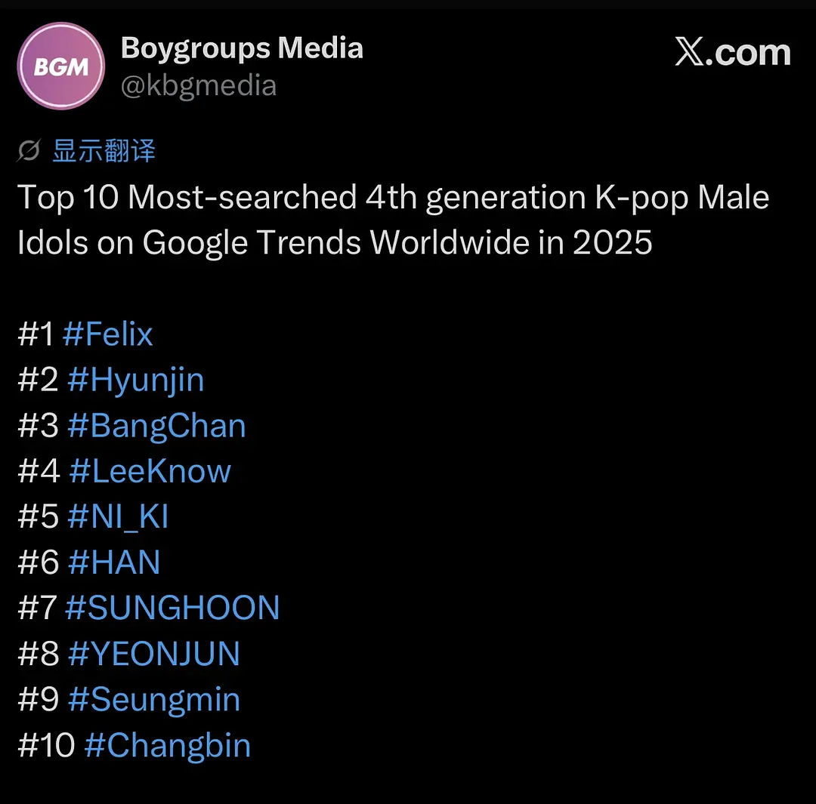Open the 显示翻译 translation option
Viewport: 816px width, 804px height.
tap(104, 150)
